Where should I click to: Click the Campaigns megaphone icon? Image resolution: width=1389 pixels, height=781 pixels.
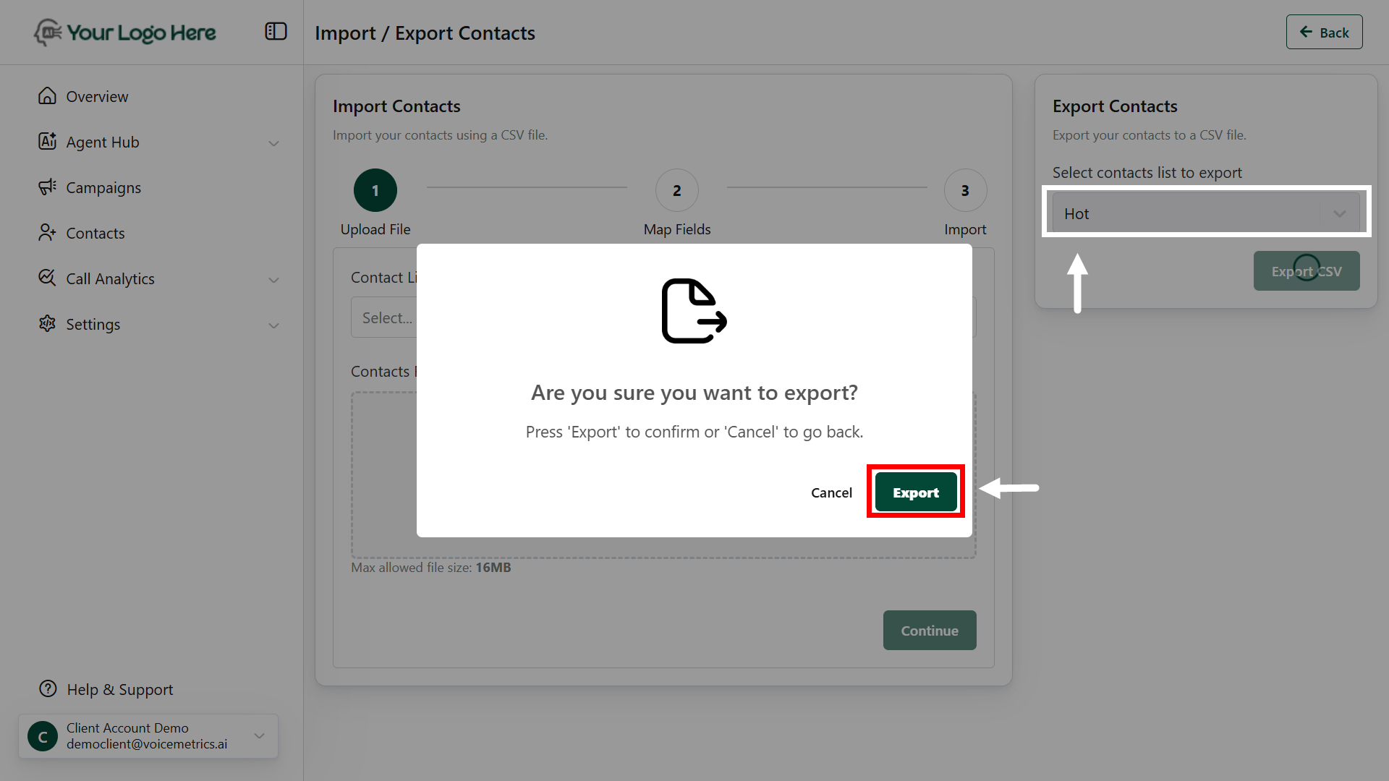coord(47,187)
